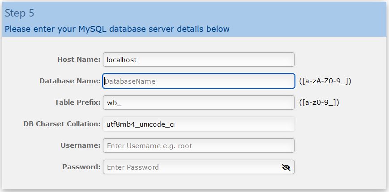Click the MySQL database server details subtitle
This screenshot has height=192, width=389.
click(117, 29)
